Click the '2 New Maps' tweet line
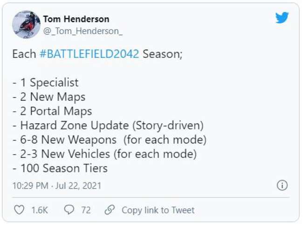Image resolution: width=303 pixels, height=225 pixels. 49,97
